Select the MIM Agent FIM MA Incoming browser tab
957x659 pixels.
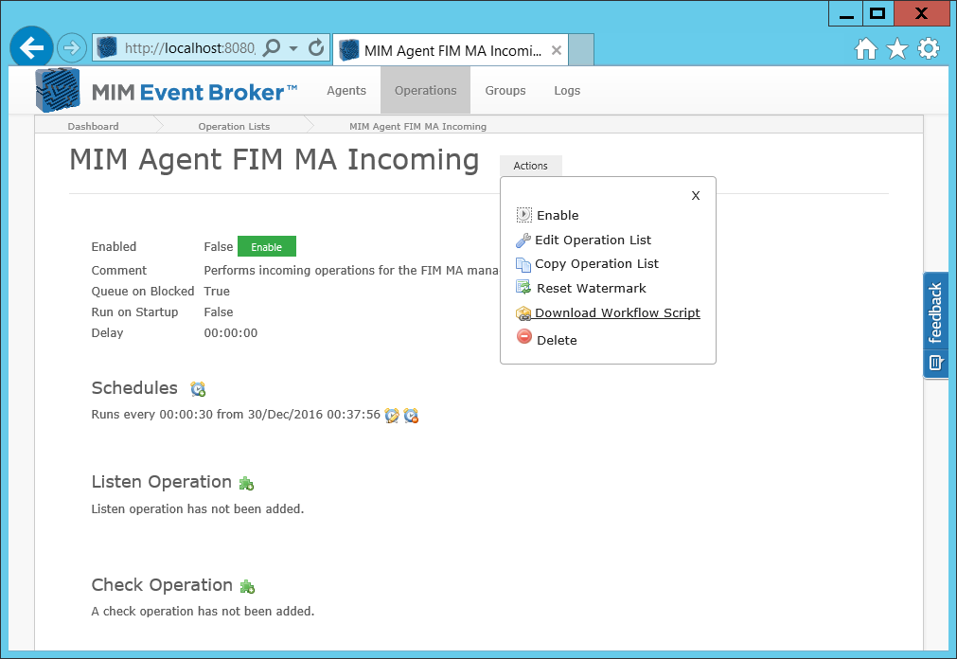tap(452, 51)
